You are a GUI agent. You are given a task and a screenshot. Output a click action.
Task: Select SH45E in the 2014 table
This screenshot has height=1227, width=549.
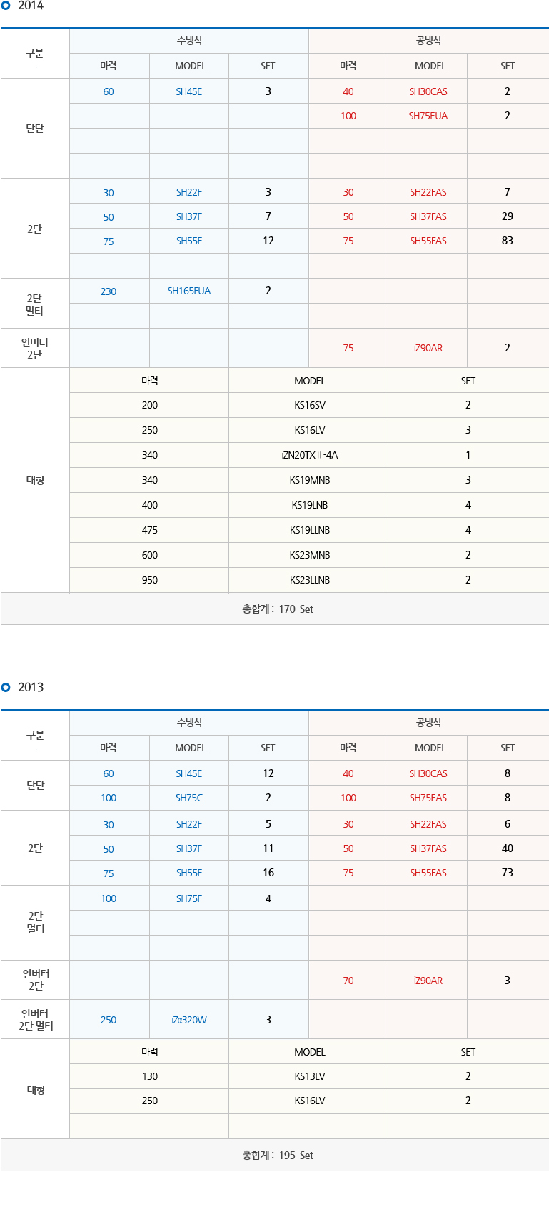pyautogui.click(x=189, y=91)
